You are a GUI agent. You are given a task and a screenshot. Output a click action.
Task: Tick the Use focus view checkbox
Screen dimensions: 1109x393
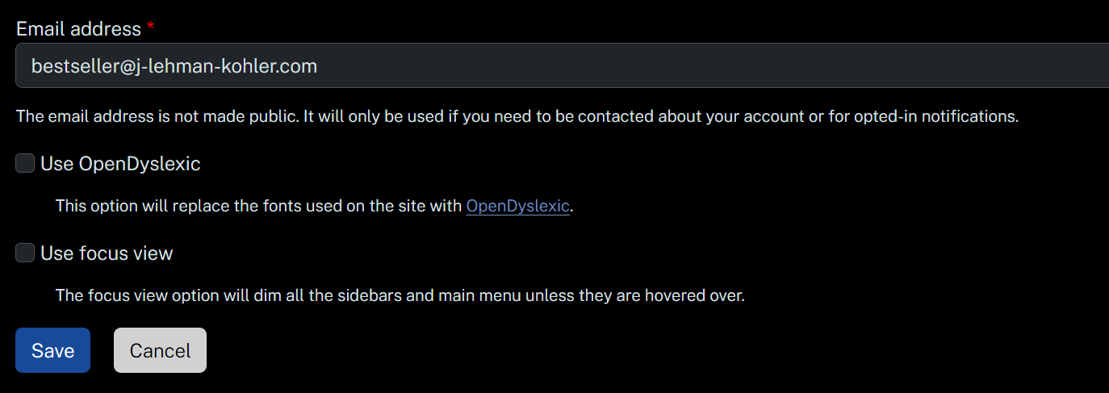point(26,253)
